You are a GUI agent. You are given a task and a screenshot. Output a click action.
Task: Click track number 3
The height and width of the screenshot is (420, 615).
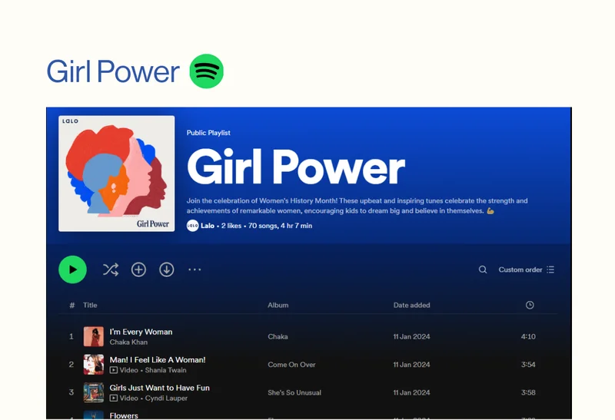coord(71,392)
